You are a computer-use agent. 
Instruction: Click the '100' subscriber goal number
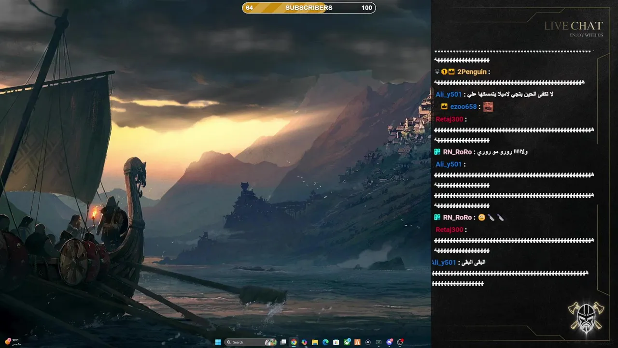click(367, 8)
